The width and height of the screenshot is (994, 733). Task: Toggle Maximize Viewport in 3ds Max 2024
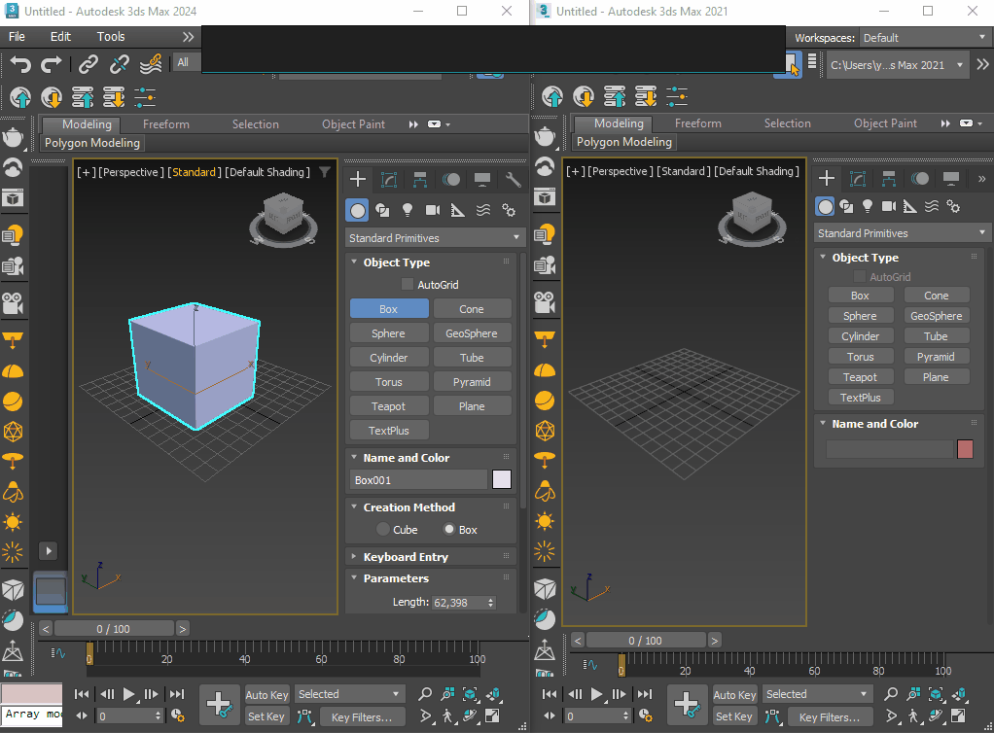click(491, 716)
